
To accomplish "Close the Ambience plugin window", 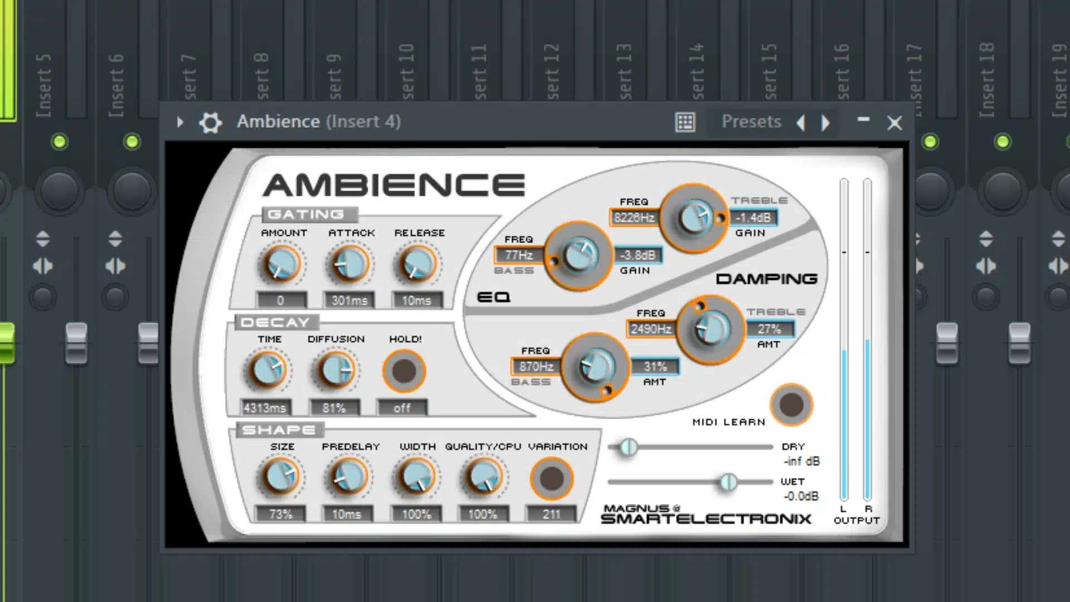I will (894, 123).
